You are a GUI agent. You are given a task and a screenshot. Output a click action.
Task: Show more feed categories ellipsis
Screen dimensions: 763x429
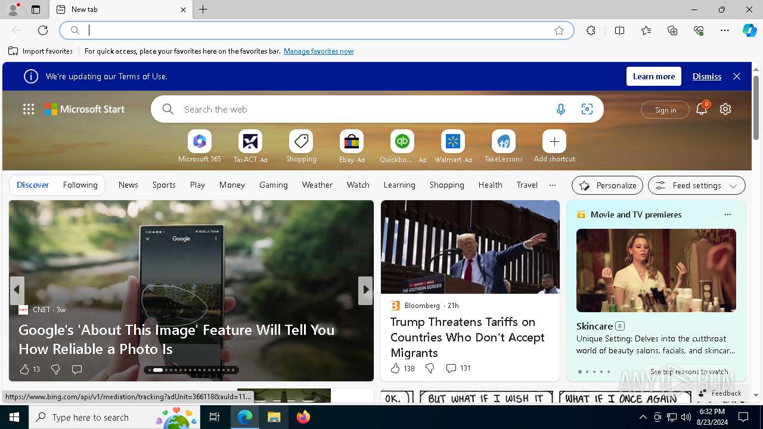553,185
